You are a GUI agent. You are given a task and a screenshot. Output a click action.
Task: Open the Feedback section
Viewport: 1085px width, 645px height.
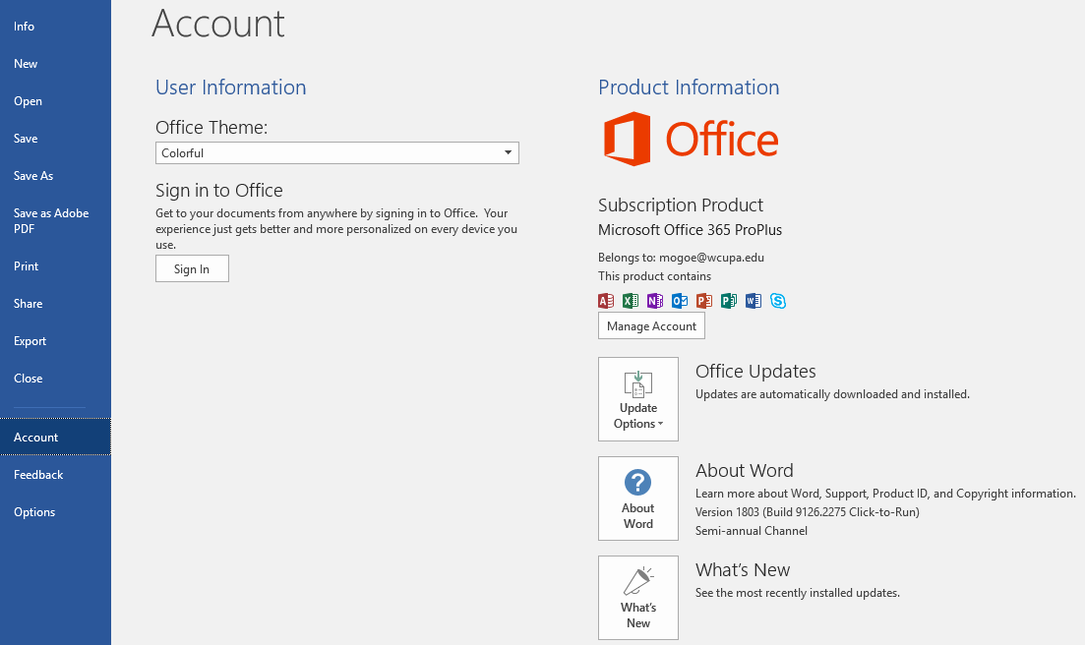pyautogui.click(x=37, y=474)
